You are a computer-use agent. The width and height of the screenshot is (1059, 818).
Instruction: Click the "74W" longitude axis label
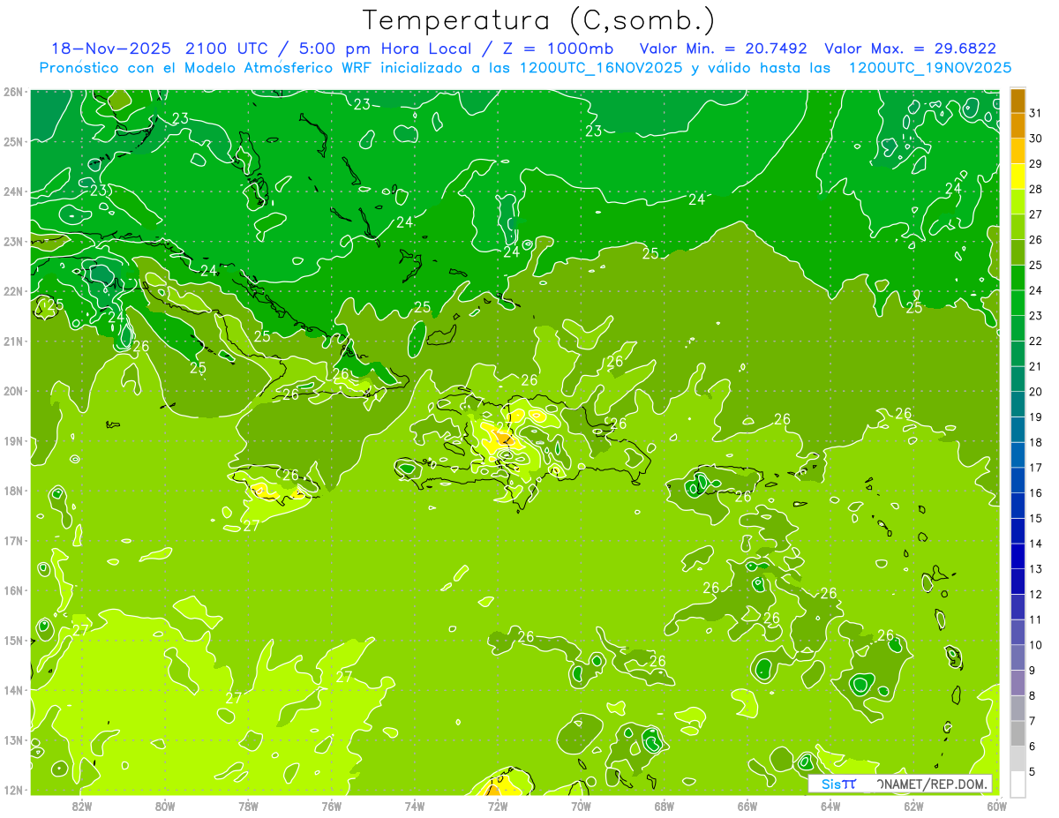(414, 805)
